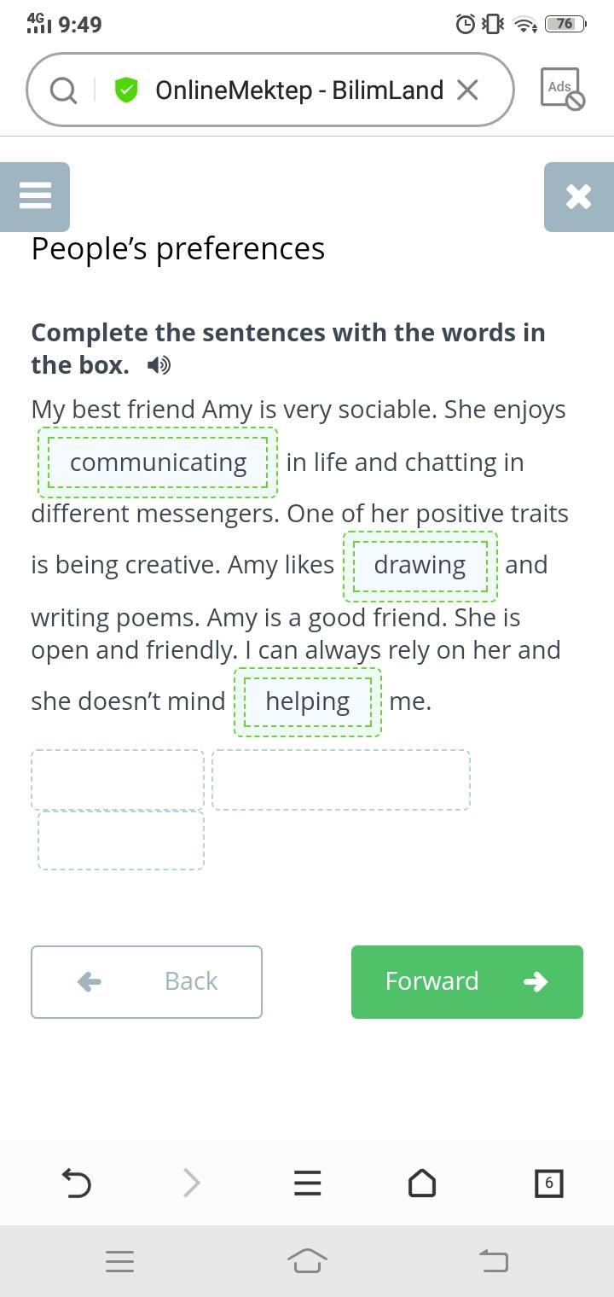Open the tab switcher showing 6
614x1297 pixels.
(548, 1183)
